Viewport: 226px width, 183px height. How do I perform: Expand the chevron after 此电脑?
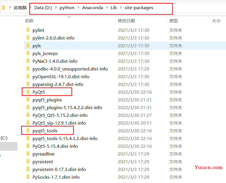tap(31, 7)
